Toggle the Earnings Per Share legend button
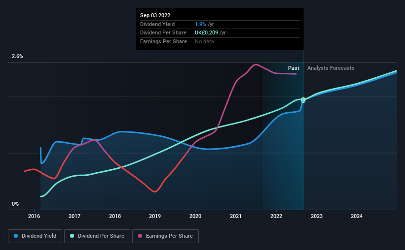 [x=165, y=236]
